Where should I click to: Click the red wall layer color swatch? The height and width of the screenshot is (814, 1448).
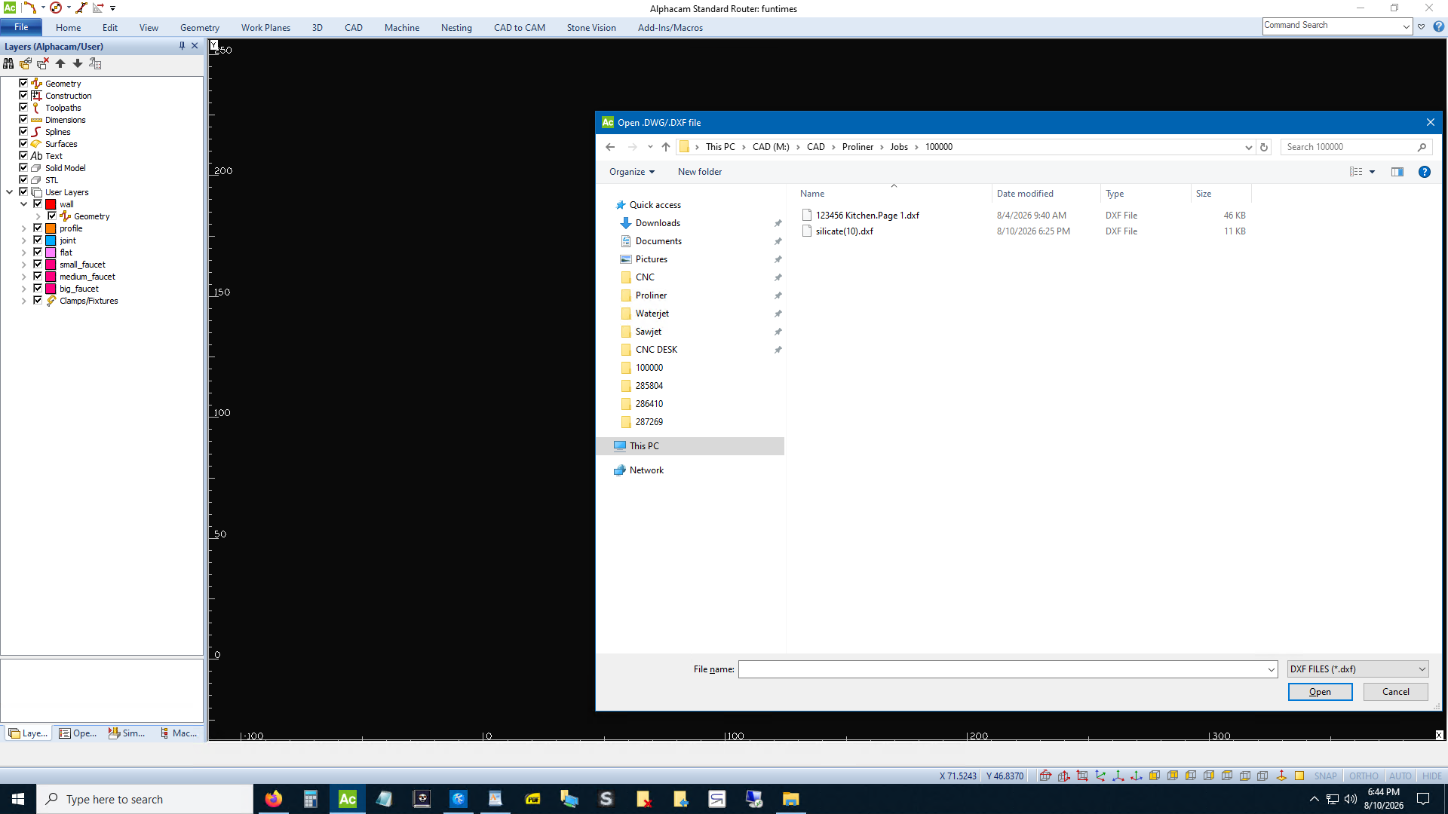click(51, 204)
